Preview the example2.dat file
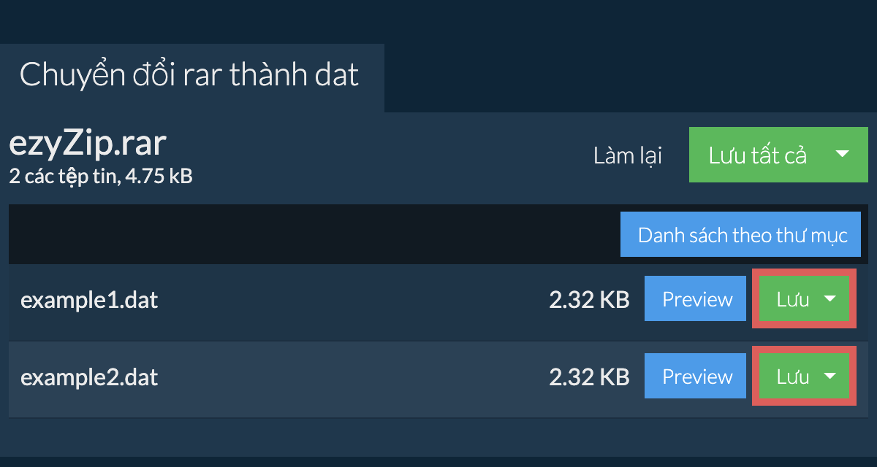 pyautogui.click(x=697, y=377)
